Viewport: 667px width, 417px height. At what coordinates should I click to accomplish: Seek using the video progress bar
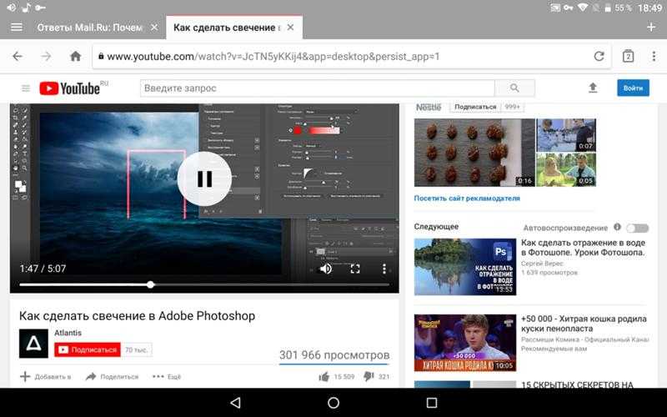point(204,284)
